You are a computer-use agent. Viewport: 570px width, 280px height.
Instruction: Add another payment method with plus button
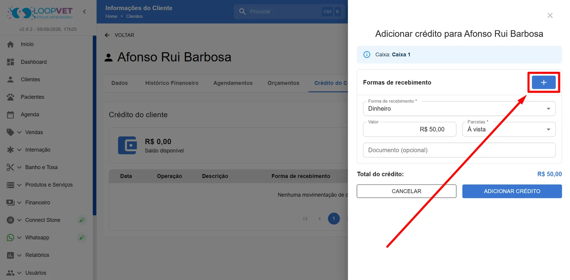point(544,82)
